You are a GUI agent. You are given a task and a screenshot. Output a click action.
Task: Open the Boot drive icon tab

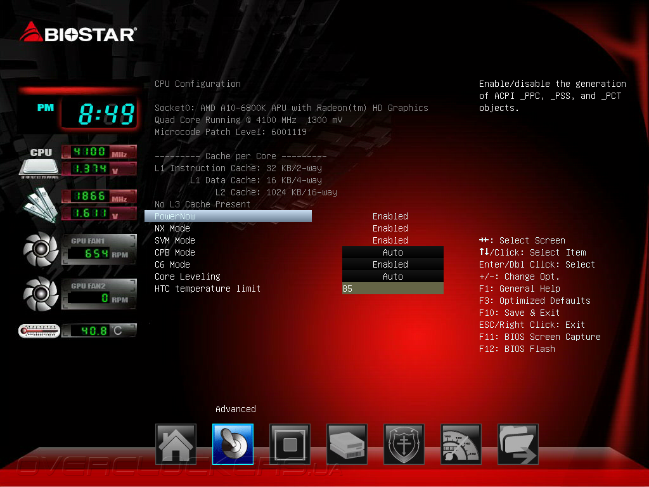coord(347,445)
